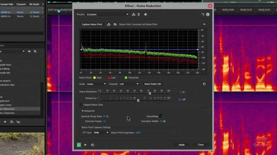
Task: Toggle graph control curve button
Action: [x=204, y=24]
